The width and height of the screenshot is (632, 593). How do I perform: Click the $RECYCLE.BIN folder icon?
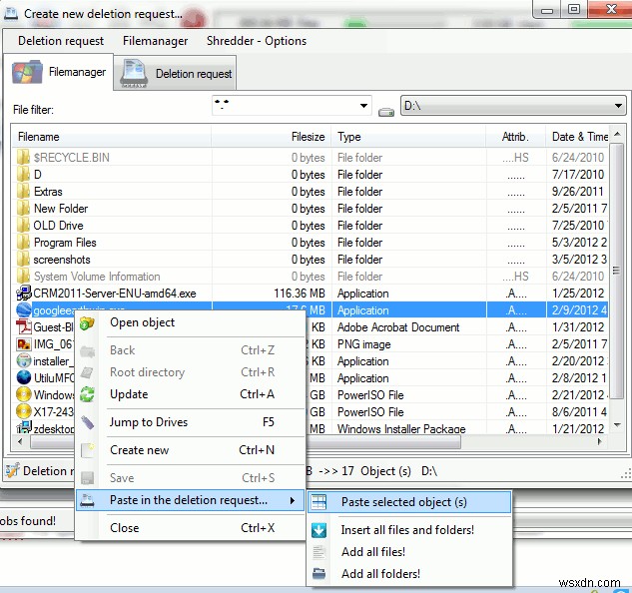23,157
